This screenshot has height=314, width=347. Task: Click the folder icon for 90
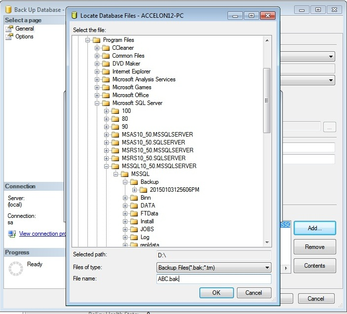(116, 127)
